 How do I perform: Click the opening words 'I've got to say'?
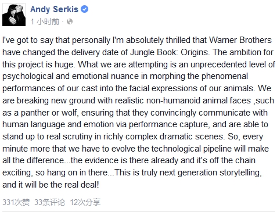(28, 40)
